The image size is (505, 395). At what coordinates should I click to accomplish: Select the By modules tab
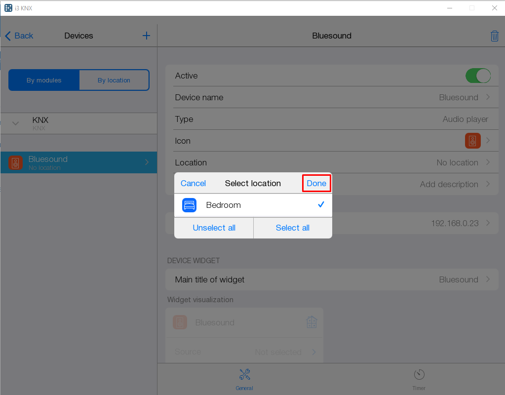[x=44, y=80]
